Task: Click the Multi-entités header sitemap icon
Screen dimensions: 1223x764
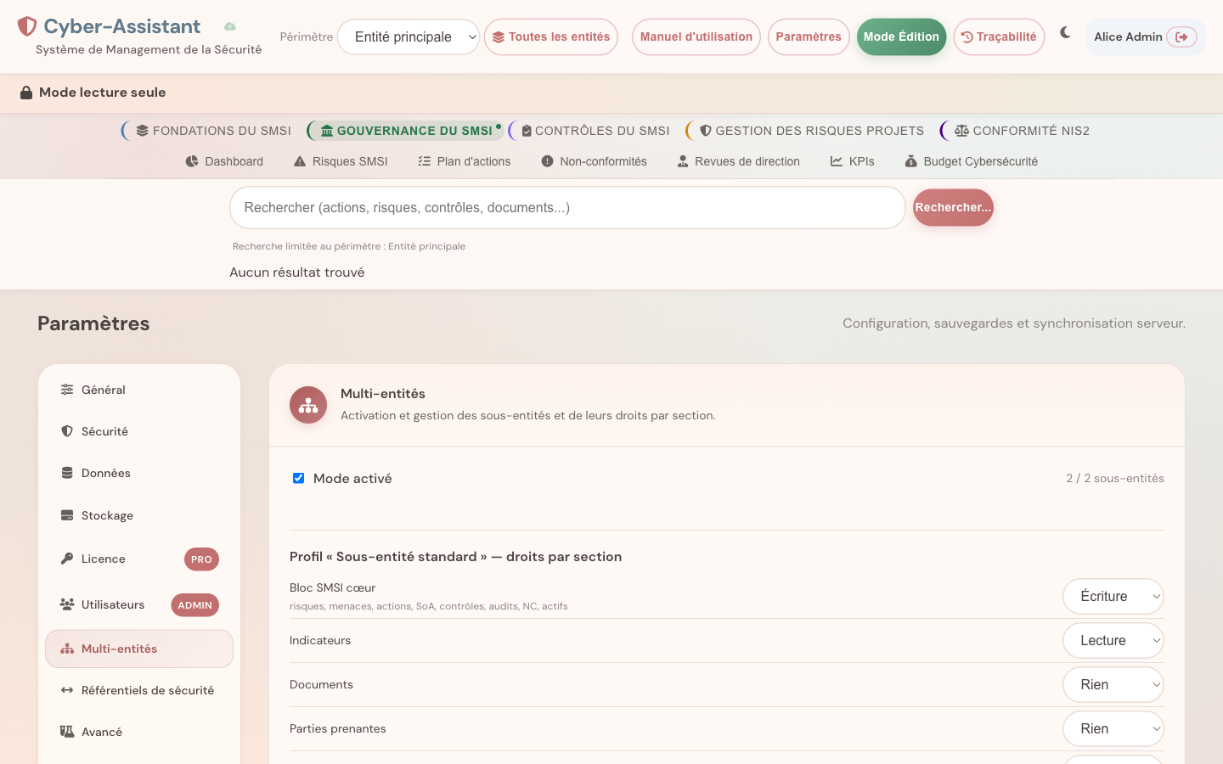Action: point(308,406)
